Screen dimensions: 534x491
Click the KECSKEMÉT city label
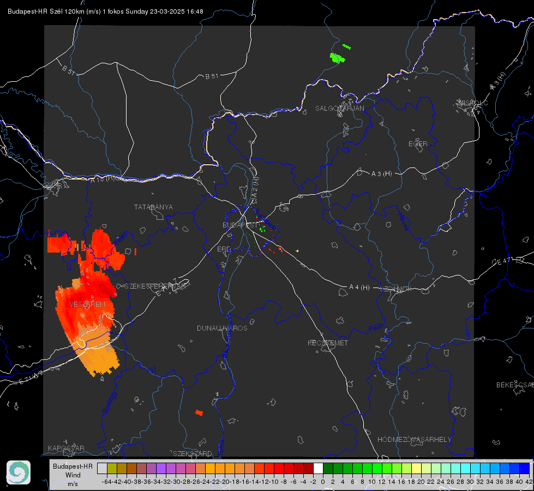pos(328,343)
